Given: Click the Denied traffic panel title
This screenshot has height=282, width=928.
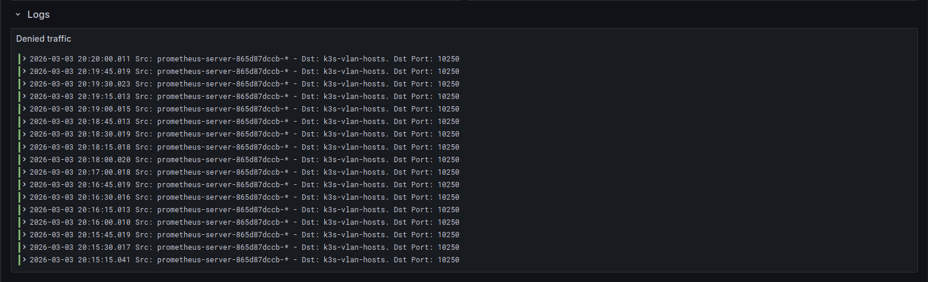Looking at the screenshot, I should [44, 39].
